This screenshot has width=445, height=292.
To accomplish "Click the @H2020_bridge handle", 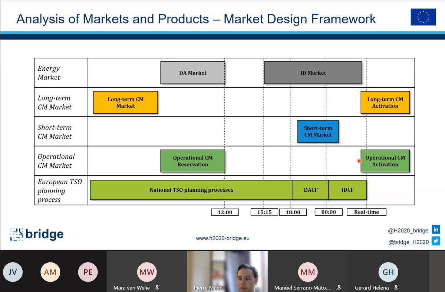I will [408, 230].
